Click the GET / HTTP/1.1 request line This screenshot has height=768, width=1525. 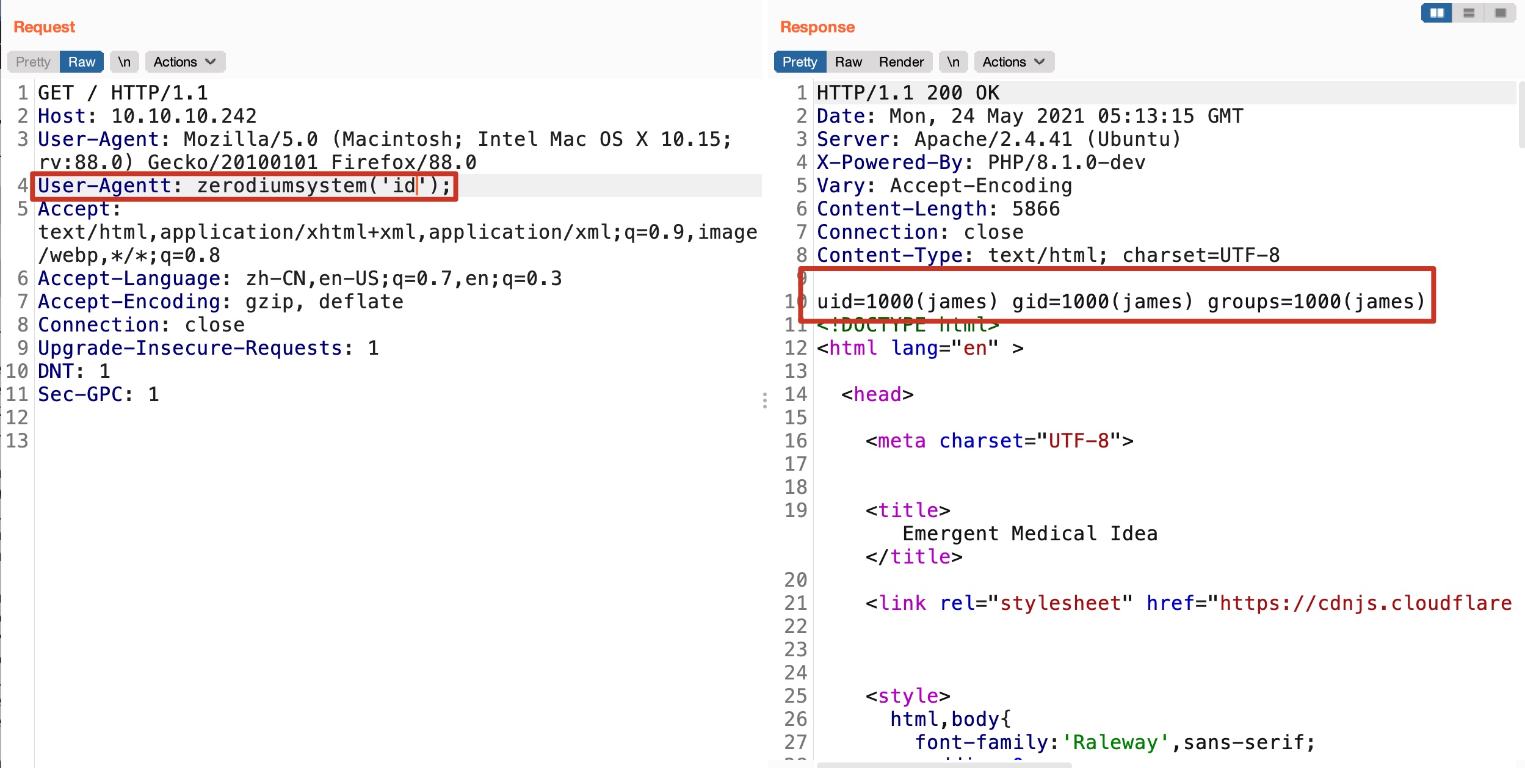pos(122,93)
